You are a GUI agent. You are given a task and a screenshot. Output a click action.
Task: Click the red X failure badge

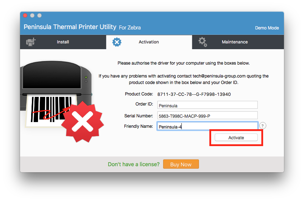[82, 122]
